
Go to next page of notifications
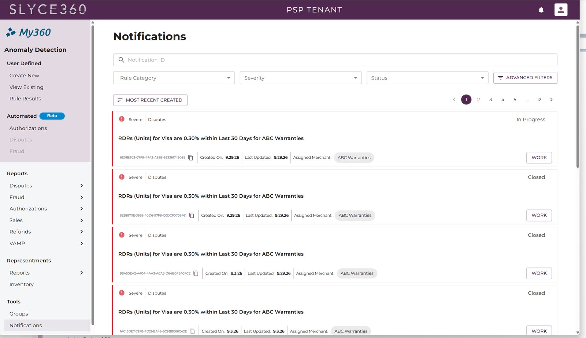pyautogui.click(x=551, y=100)
